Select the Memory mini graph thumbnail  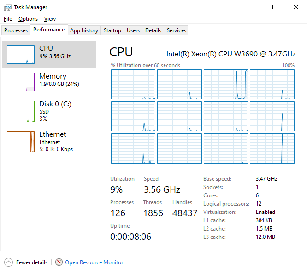21,82
